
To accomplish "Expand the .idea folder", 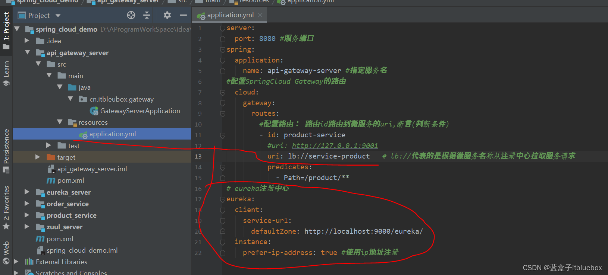I will [x=27, y=41].
